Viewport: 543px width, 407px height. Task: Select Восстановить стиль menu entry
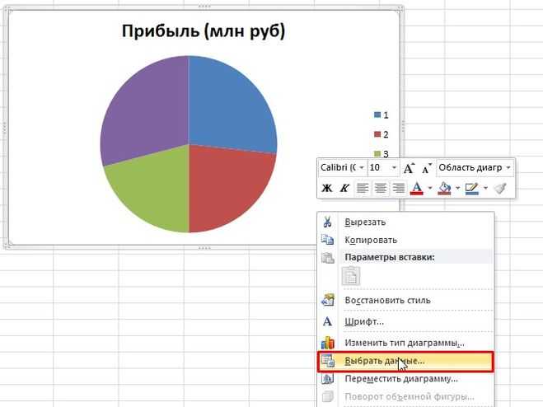click(x=405, y=300)
